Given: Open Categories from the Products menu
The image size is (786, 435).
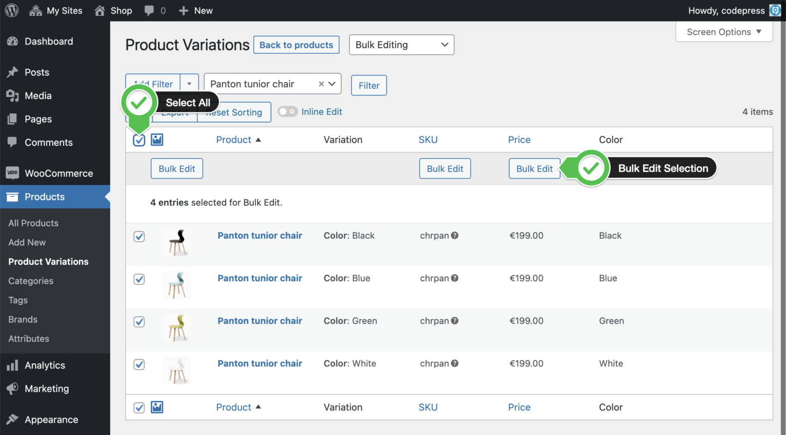Looking at the screenshot, I should coord(30,281).
